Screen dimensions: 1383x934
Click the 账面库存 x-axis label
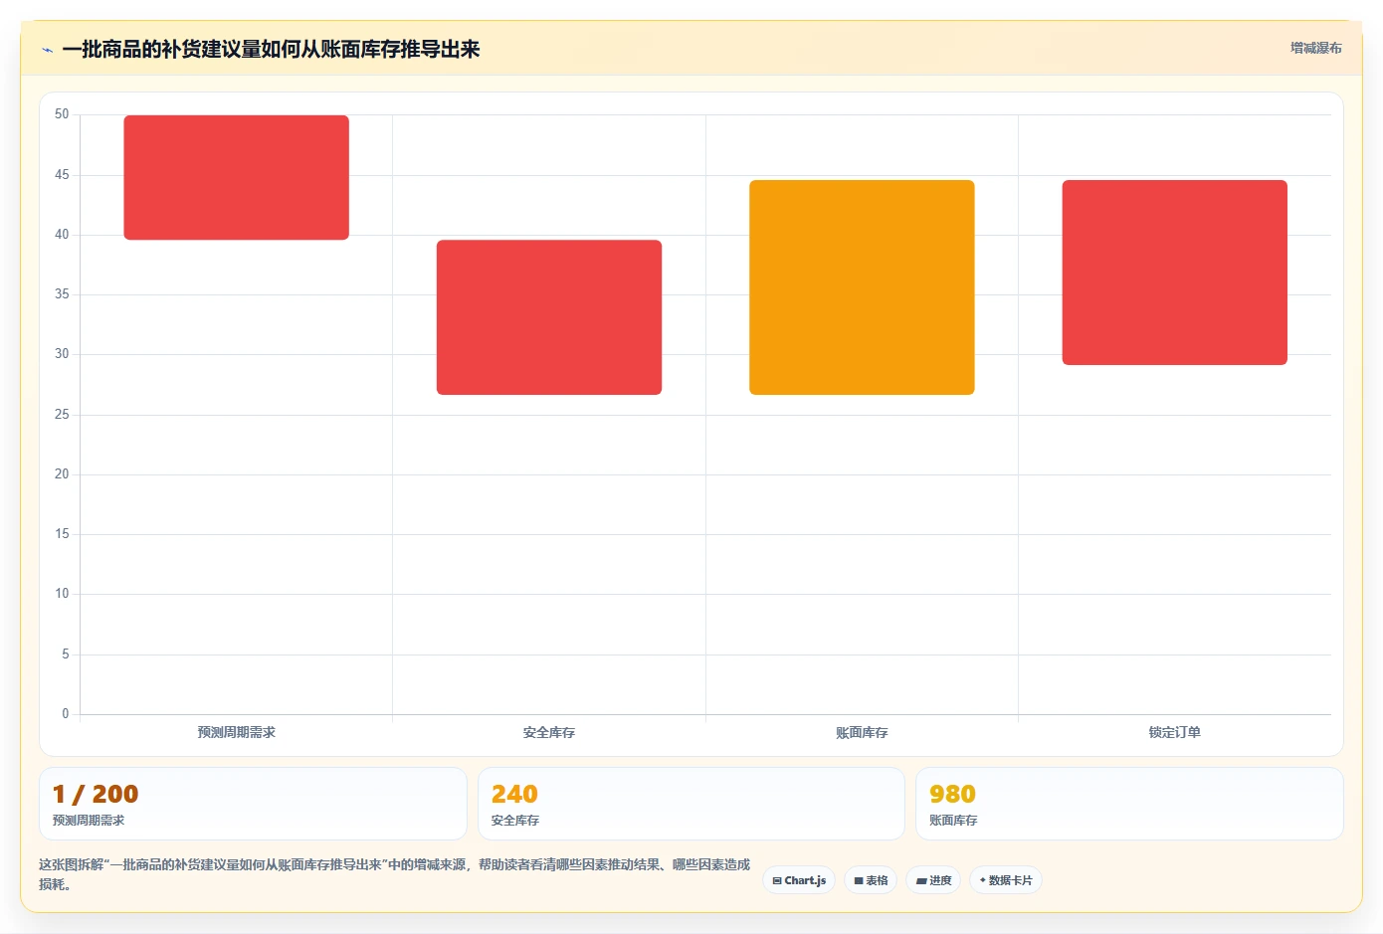(x=862, y=732)
